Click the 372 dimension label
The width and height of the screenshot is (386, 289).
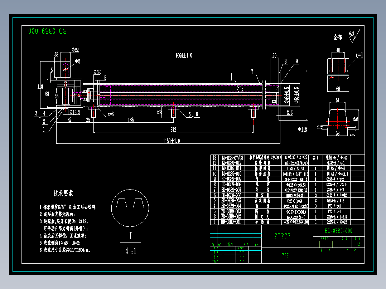[173, 129]
